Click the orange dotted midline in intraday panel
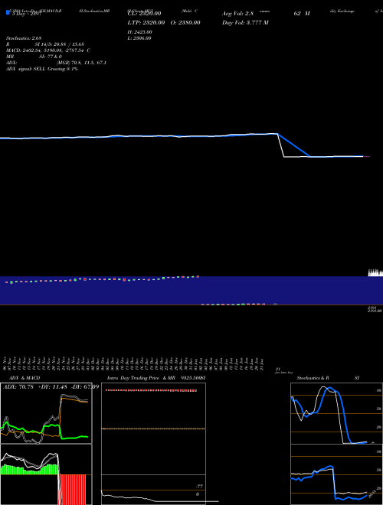Screen dimensions: 383x505 tap(153, 428)
